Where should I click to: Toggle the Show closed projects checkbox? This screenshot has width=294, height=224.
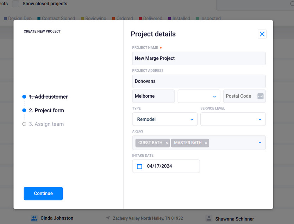coord(15,4)
